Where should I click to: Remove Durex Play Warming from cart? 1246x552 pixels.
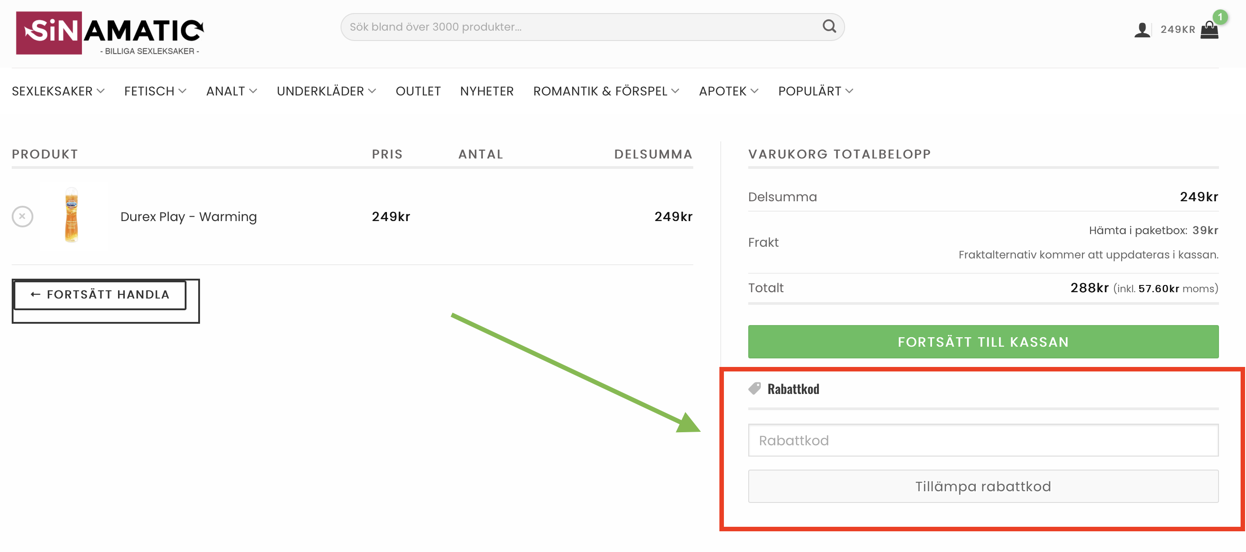coord(22,217)
